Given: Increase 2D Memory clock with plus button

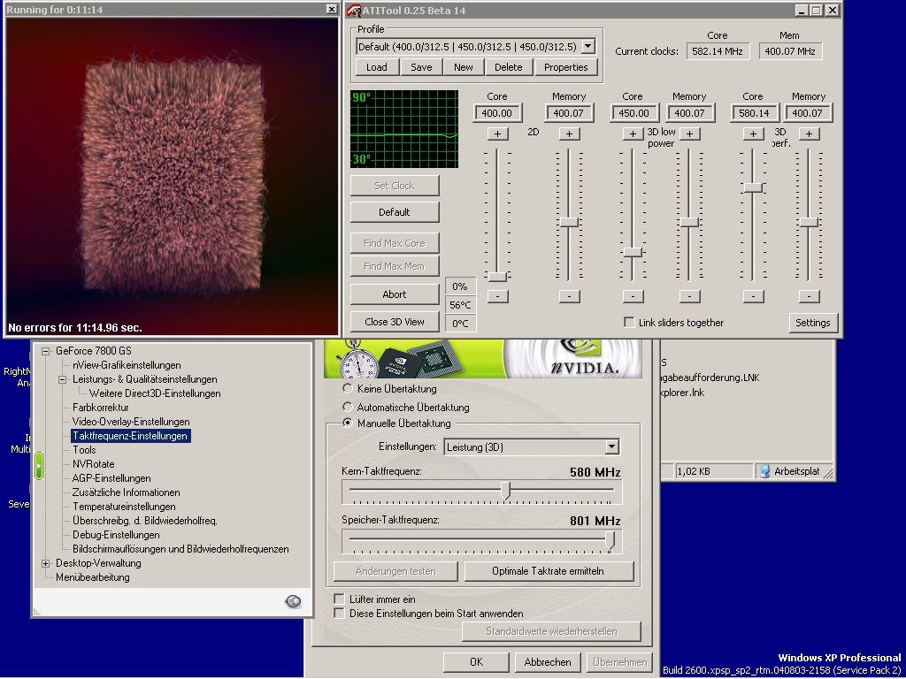Looking at the screenshot, I should point(569,134).
